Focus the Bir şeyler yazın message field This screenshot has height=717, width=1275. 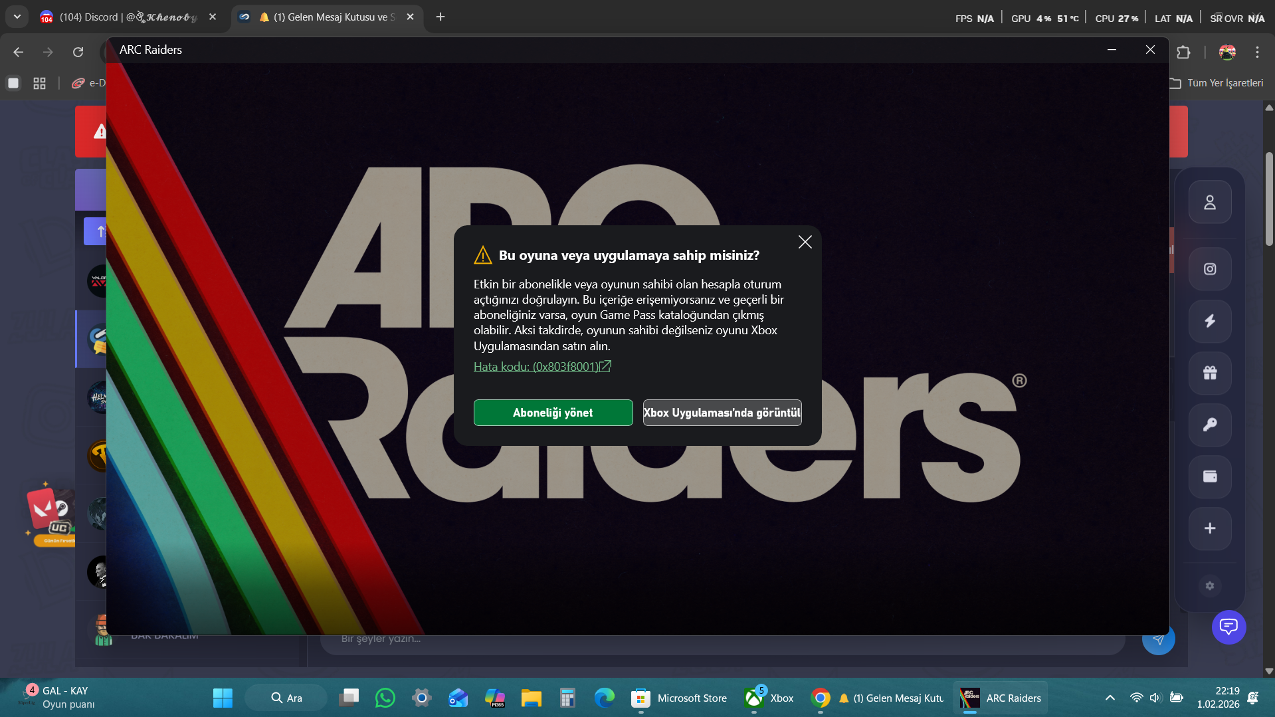pyautogui.click(x=722, y=640)
